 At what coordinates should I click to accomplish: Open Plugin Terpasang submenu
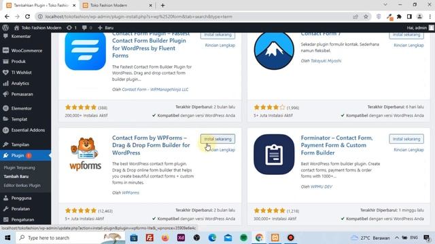click(x=20, y=167)
